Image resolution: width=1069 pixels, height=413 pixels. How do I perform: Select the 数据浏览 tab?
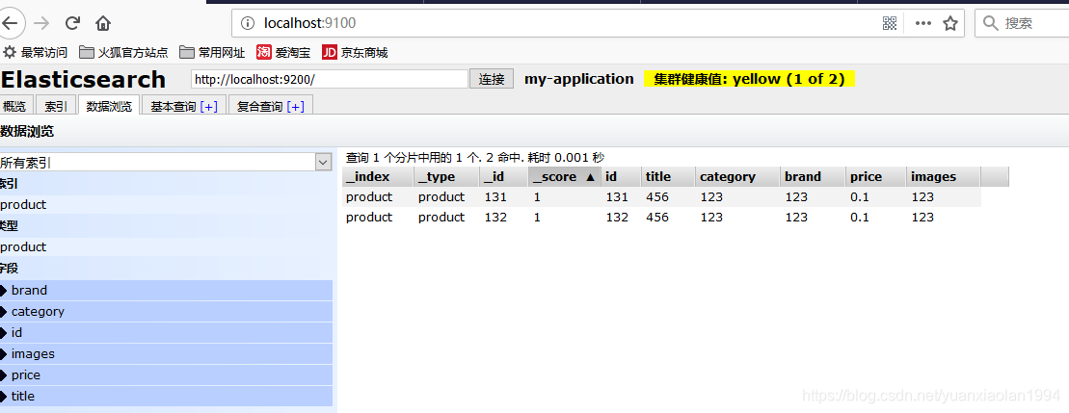(109, 106)
